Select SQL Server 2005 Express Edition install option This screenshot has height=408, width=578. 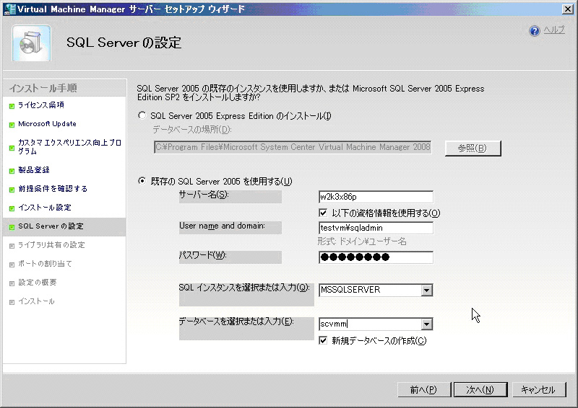coord(142,115)
